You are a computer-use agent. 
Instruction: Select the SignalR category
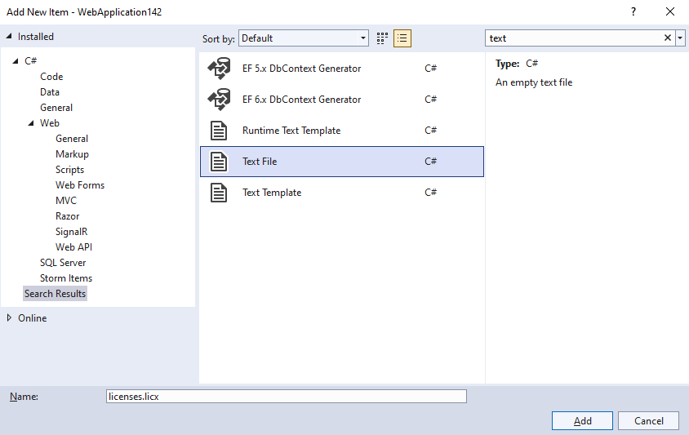click(71, 232)
